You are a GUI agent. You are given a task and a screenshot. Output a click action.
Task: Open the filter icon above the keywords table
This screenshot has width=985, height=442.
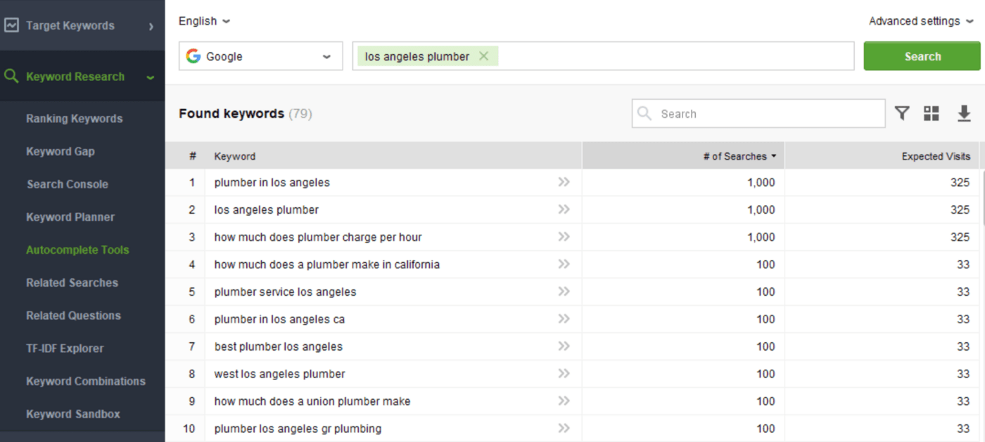(x=903, y=112)
